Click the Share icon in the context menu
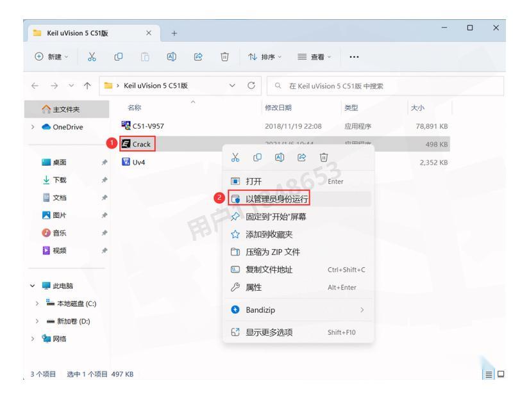The height and width of the screenshot is (399, 529). (x=301, y=158)
